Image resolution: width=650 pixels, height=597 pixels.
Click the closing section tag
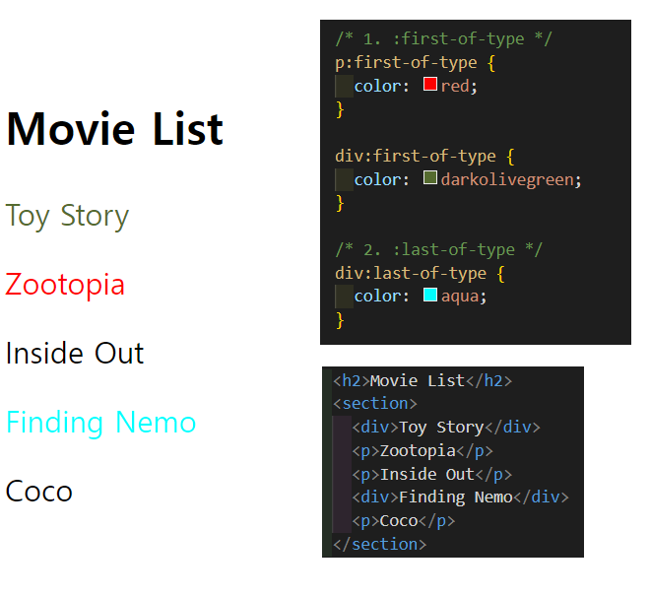coord(379,544)
